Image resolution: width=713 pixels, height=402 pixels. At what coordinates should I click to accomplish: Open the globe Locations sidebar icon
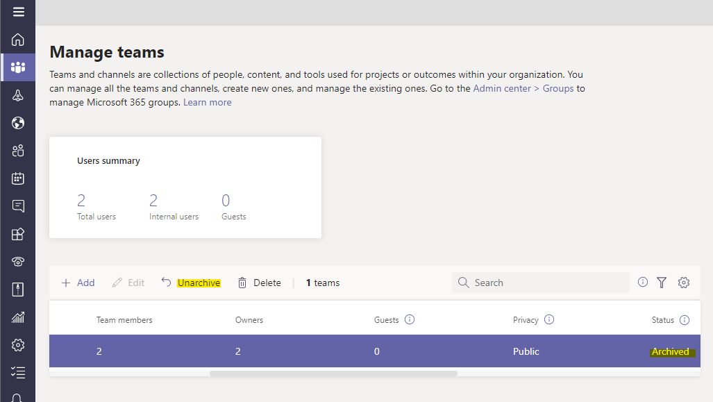tap(18, 123)
